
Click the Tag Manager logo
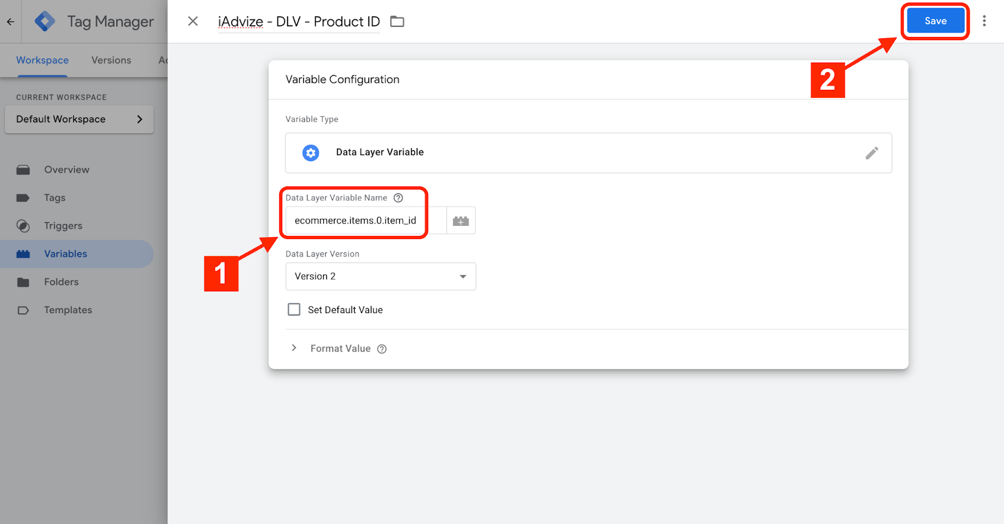click(45, 21)
